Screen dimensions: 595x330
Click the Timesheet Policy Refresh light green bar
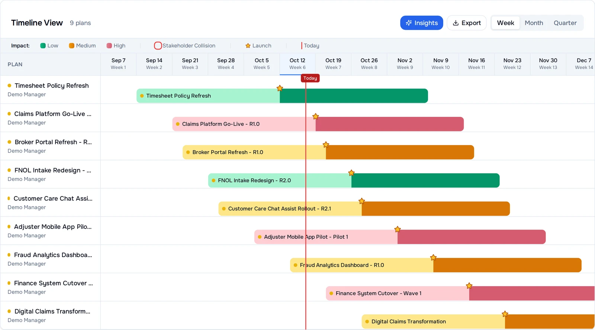(208, 96)
